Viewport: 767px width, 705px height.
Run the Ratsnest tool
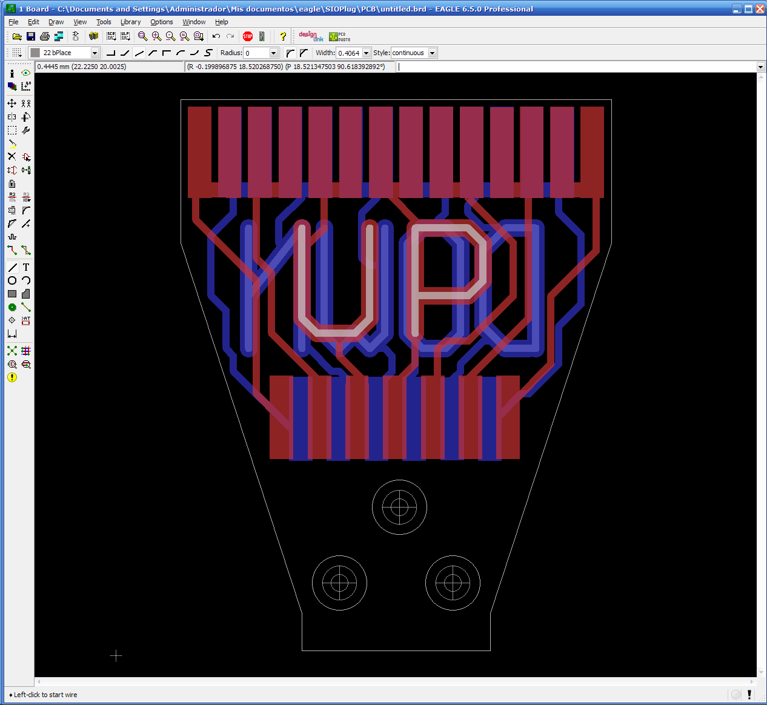(12, 351)
